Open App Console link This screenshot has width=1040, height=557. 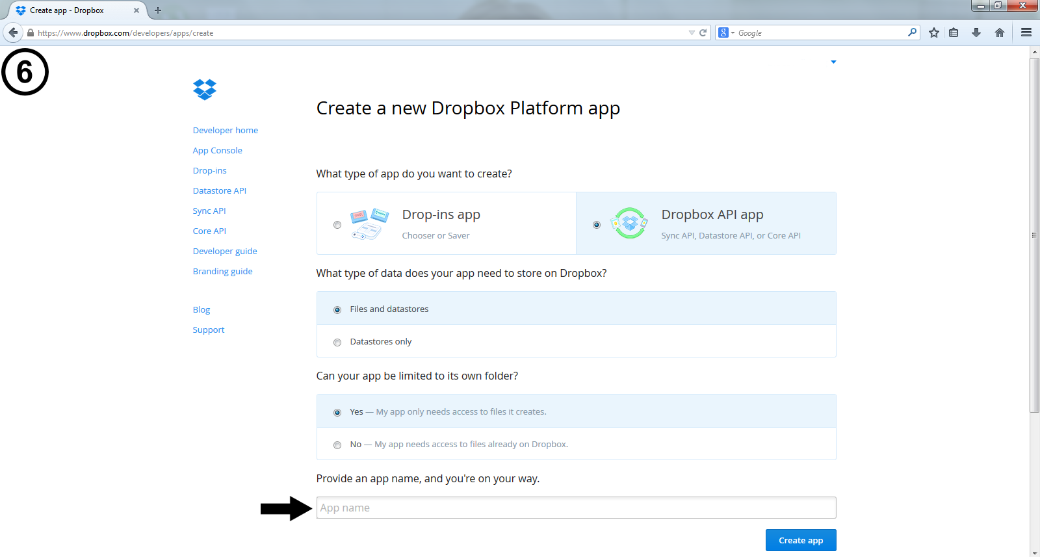(217, 150)
